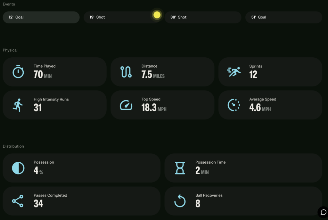
Task: Click the Possession half-circle icon
Action: [x=18, y=168]
